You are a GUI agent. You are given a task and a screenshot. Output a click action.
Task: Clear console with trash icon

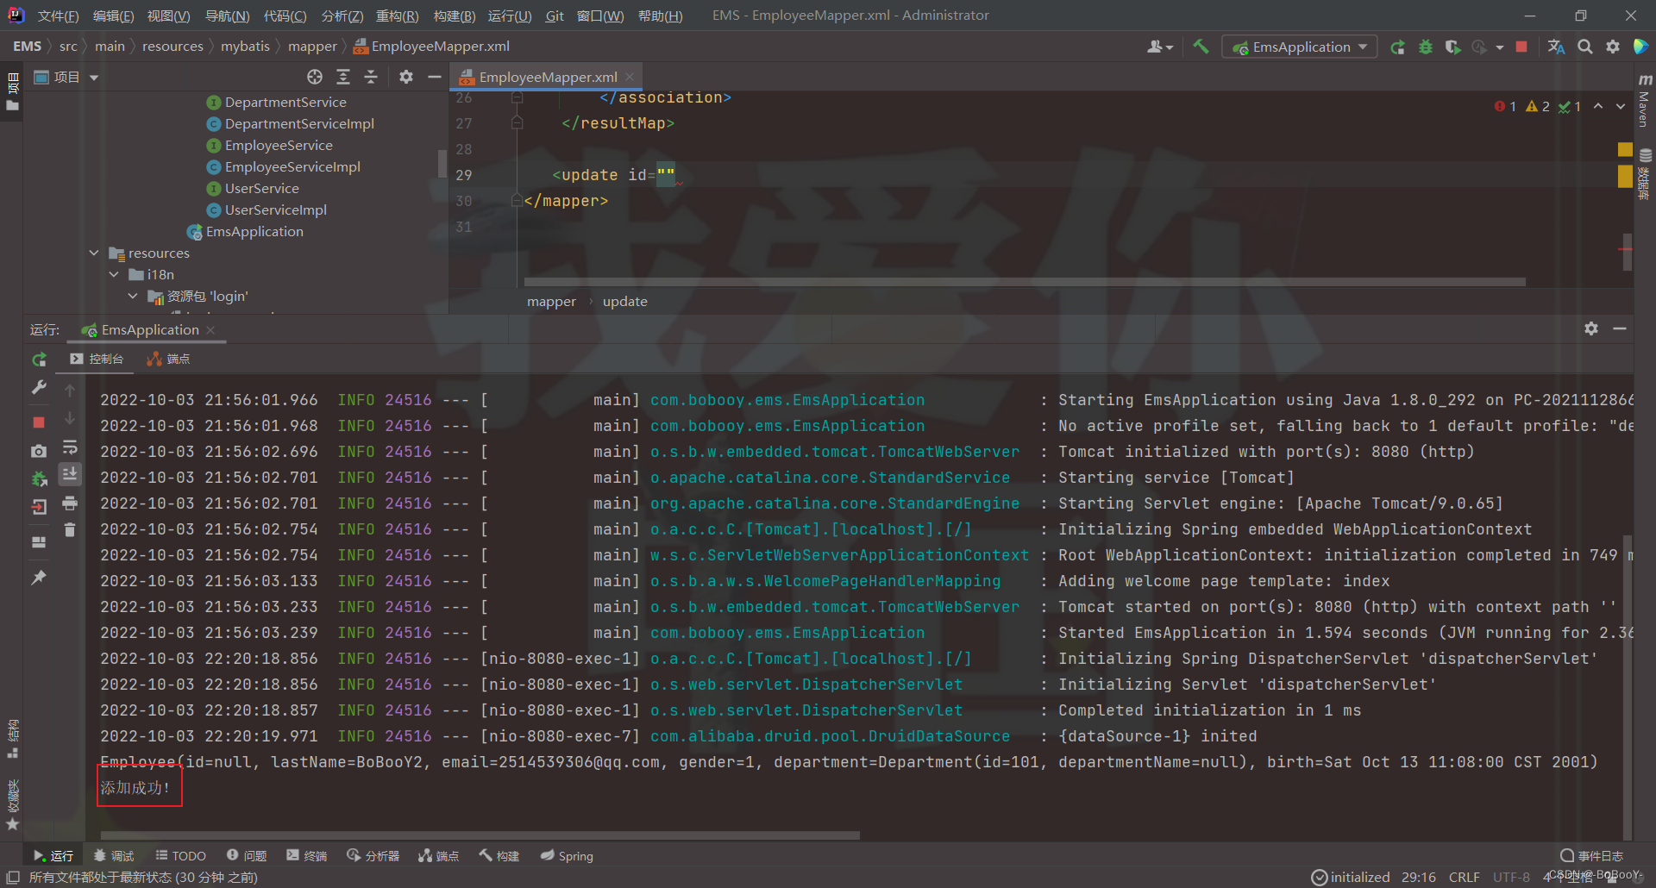[x=70, y=530]
